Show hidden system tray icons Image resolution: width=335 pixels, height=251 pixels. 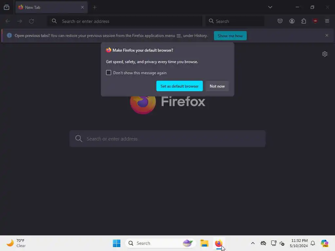(x=253, y=243)
